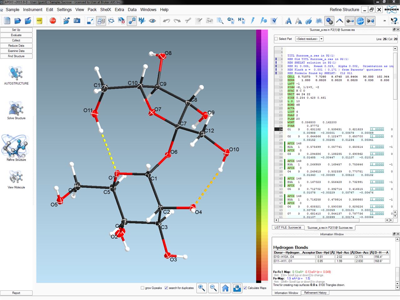Click the ball-and-stick spheres display icon
The width and height of the screenshot is (400, 300).
coord(329,21)
